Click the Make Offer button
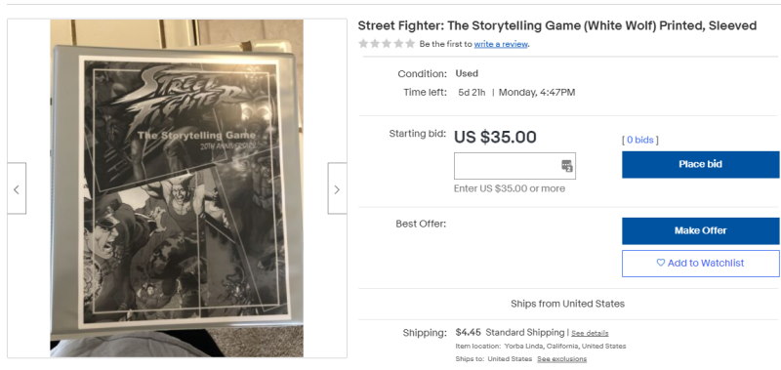This screenshot has width=781, height=370. point(700,230)
